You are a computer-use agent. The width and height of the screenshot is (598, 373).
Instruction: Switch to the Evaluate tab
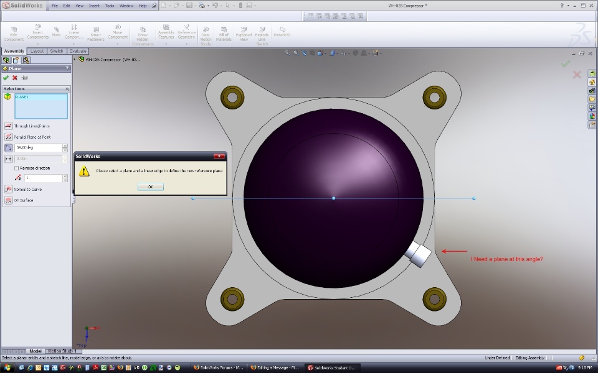(x=78, y=51)
